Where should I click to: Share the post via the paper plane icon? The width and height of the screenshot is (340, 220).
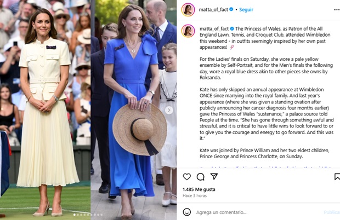coord(214,177)
